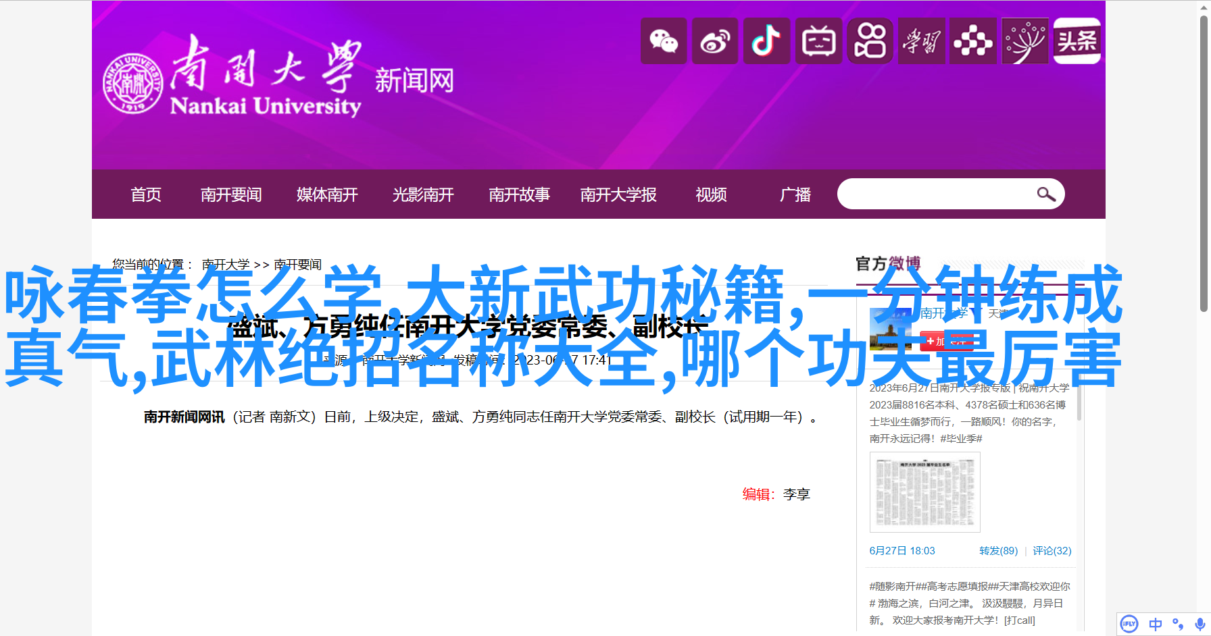Open the dotted-cross pattern icon
This screenshot has width=1211, height=636.
pyautogui.click(x=973, y=41)
